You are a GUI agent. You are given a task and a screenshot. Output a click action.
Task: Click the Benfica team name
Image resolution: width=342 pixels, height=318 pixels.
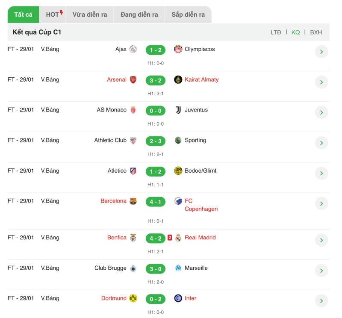coord(117,238)
